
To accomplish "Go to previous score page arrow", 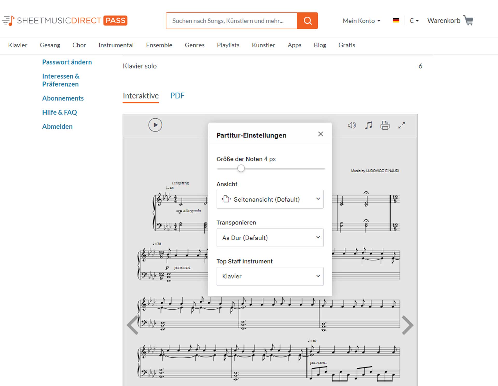I will tap(133, 325).
